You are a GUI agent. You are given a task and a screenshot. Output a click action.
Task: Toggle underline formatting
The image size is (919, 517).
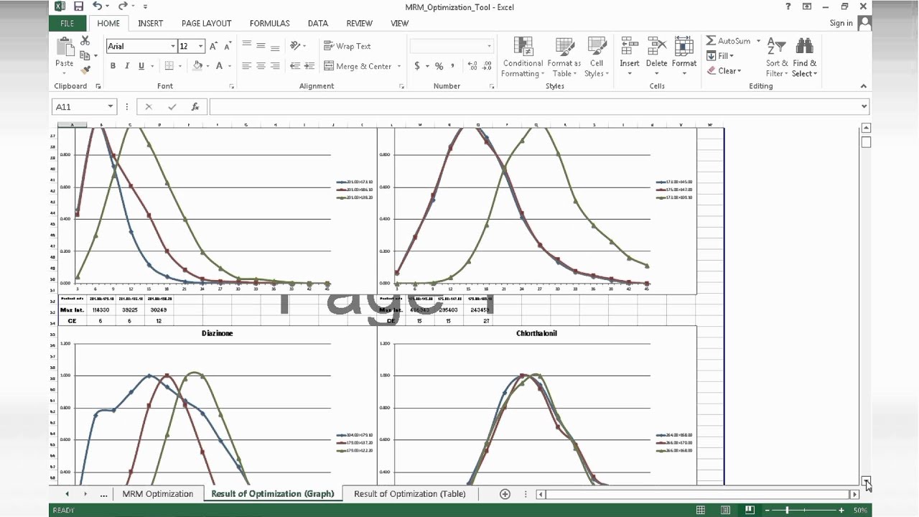coord(141,66)
